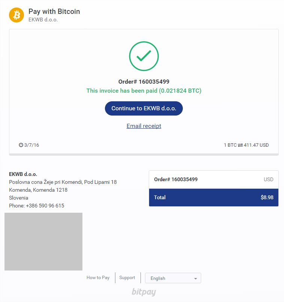
Task: Click the Pay with Bitcoin heading
Action: click(x=54, y=12)
